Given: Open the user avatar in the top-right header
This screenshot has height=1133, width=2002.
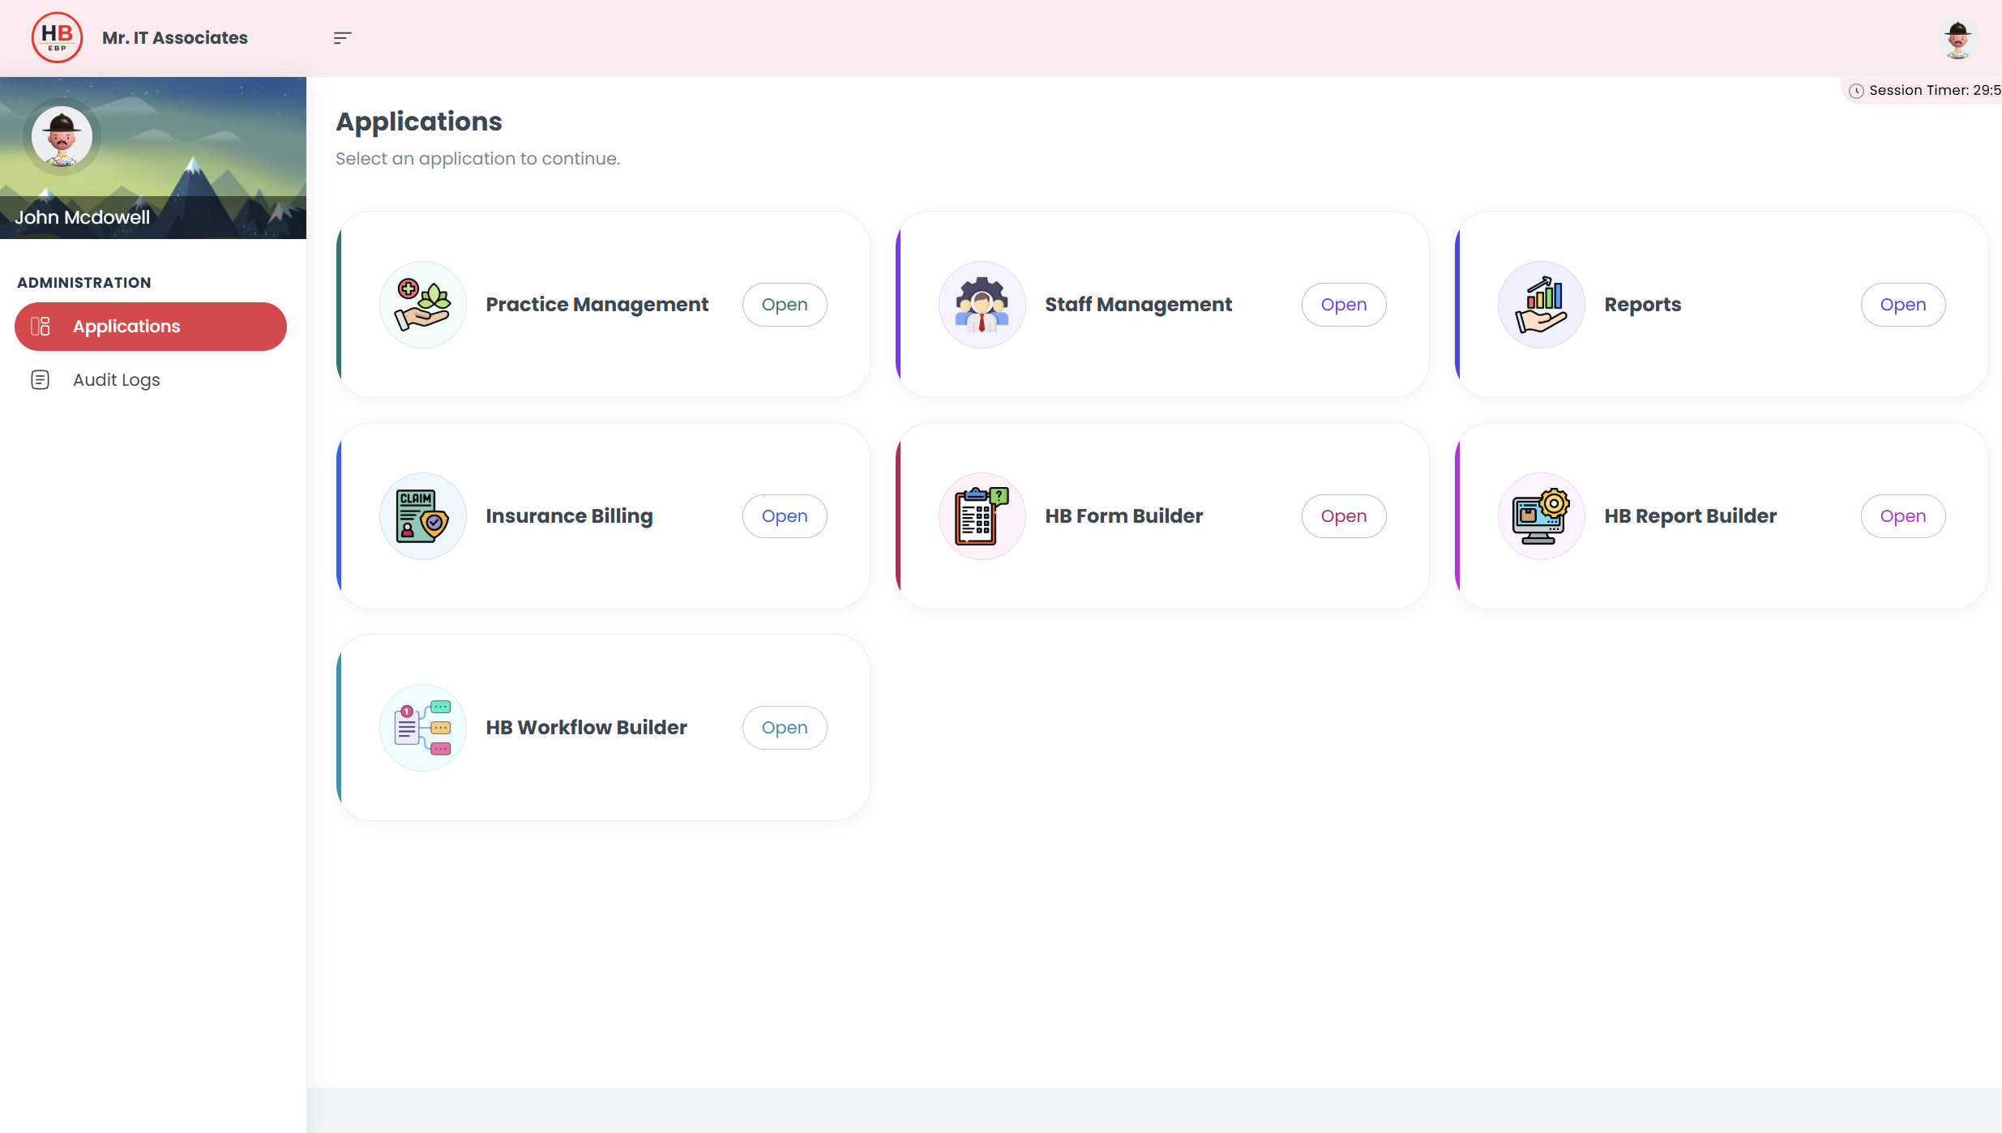Looking at the screenshot, I should (1957, 38).
